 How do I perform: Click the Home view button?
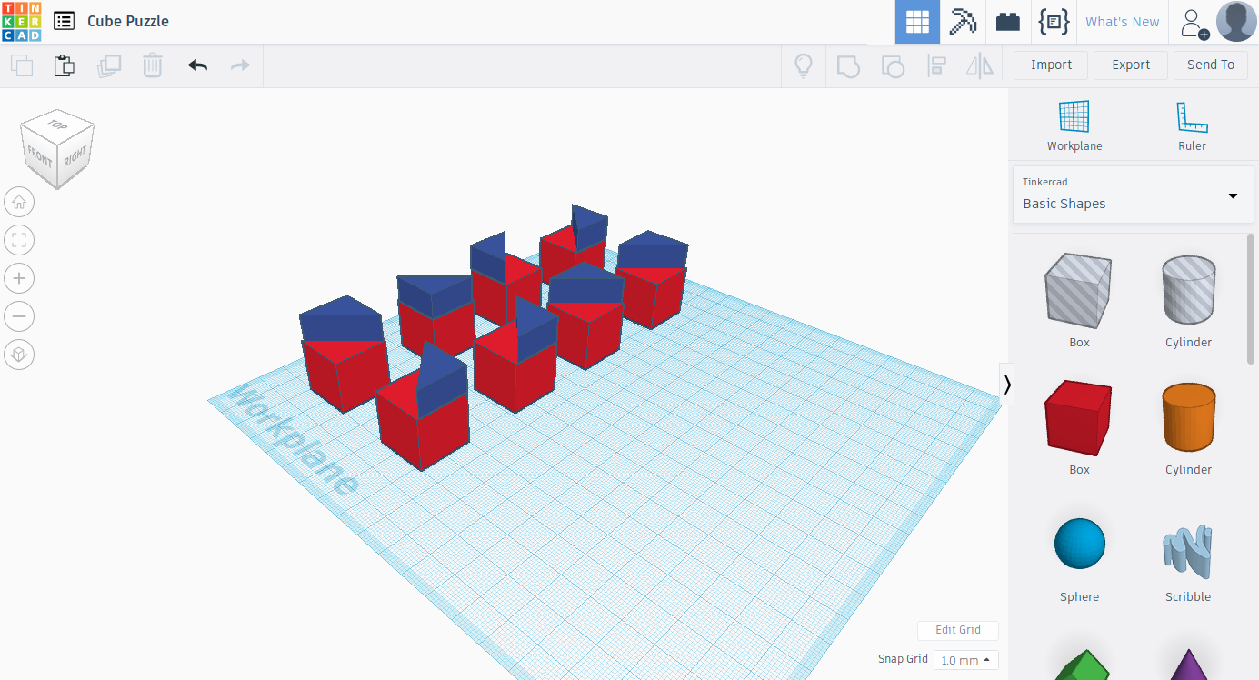click(x=19, y=202)
